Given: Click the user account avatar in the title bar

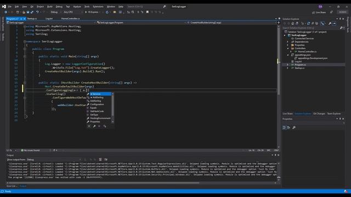Looking at the screenshot, I should pos(320,7).
